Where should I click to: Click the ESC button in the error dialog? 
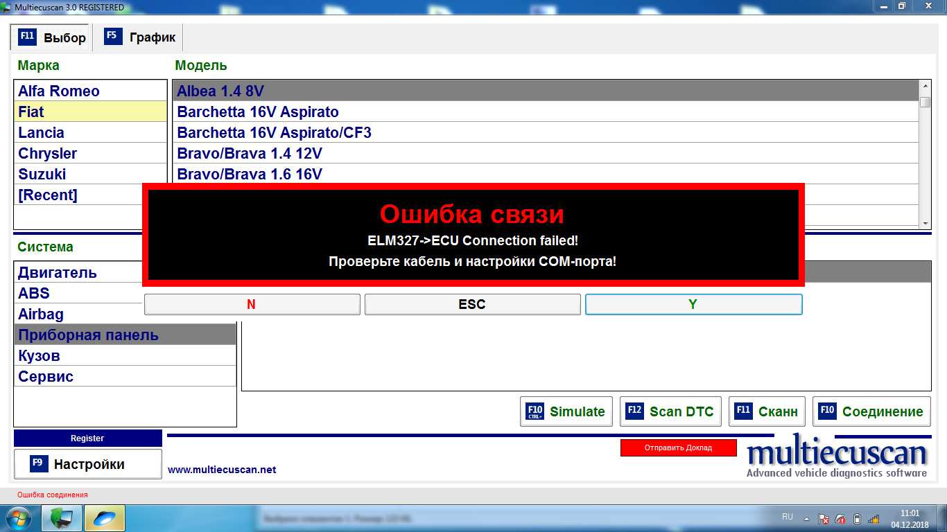coord(473,304)
